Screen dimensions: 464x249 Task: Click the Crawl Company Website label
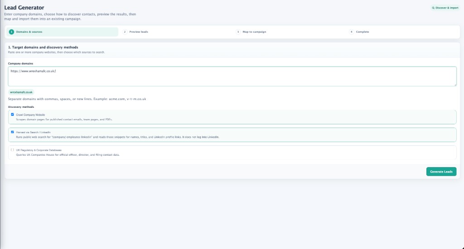point(30,115)
